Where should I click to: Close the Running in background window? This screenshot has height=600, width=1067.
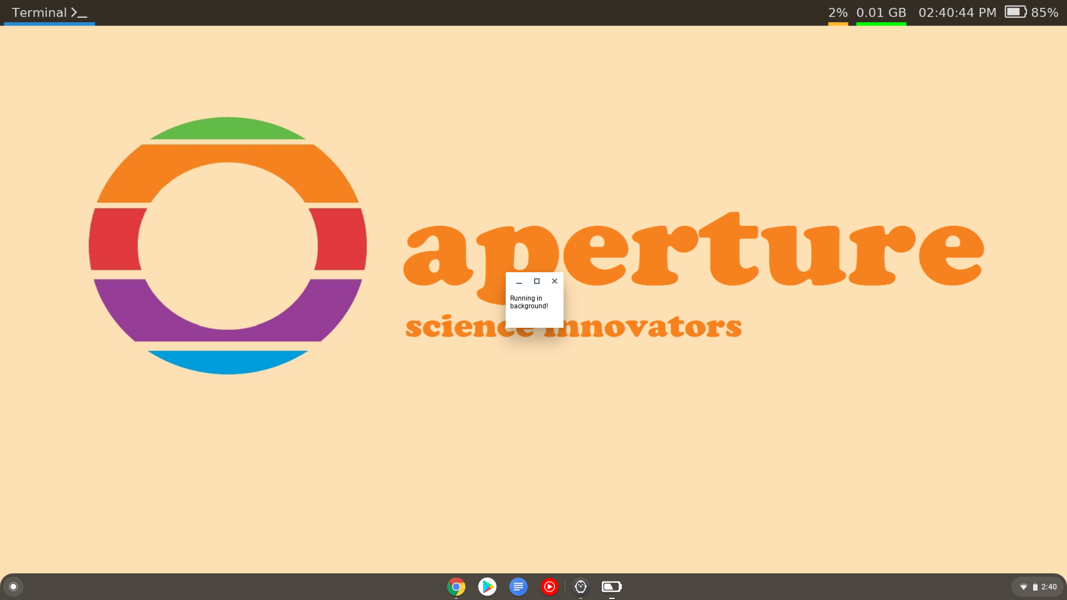555,281
